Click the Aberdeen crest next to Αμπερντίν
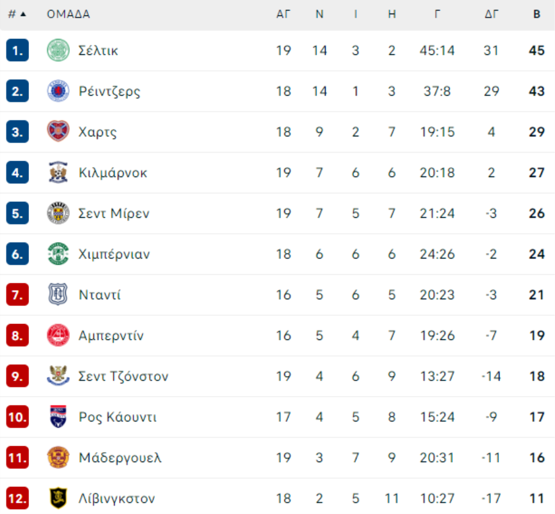 [x=58, y=335]
